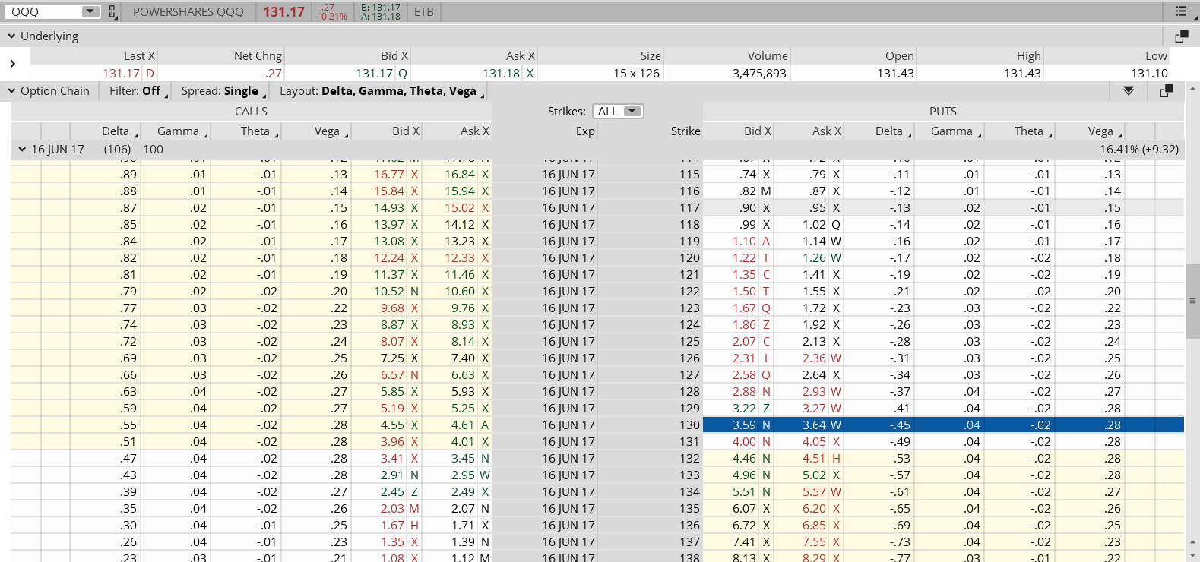The height and width of the screenshot is (562, 1200).
Task: Detach the Option Chain with pop-out icon
Action: tap(1167, 91)
